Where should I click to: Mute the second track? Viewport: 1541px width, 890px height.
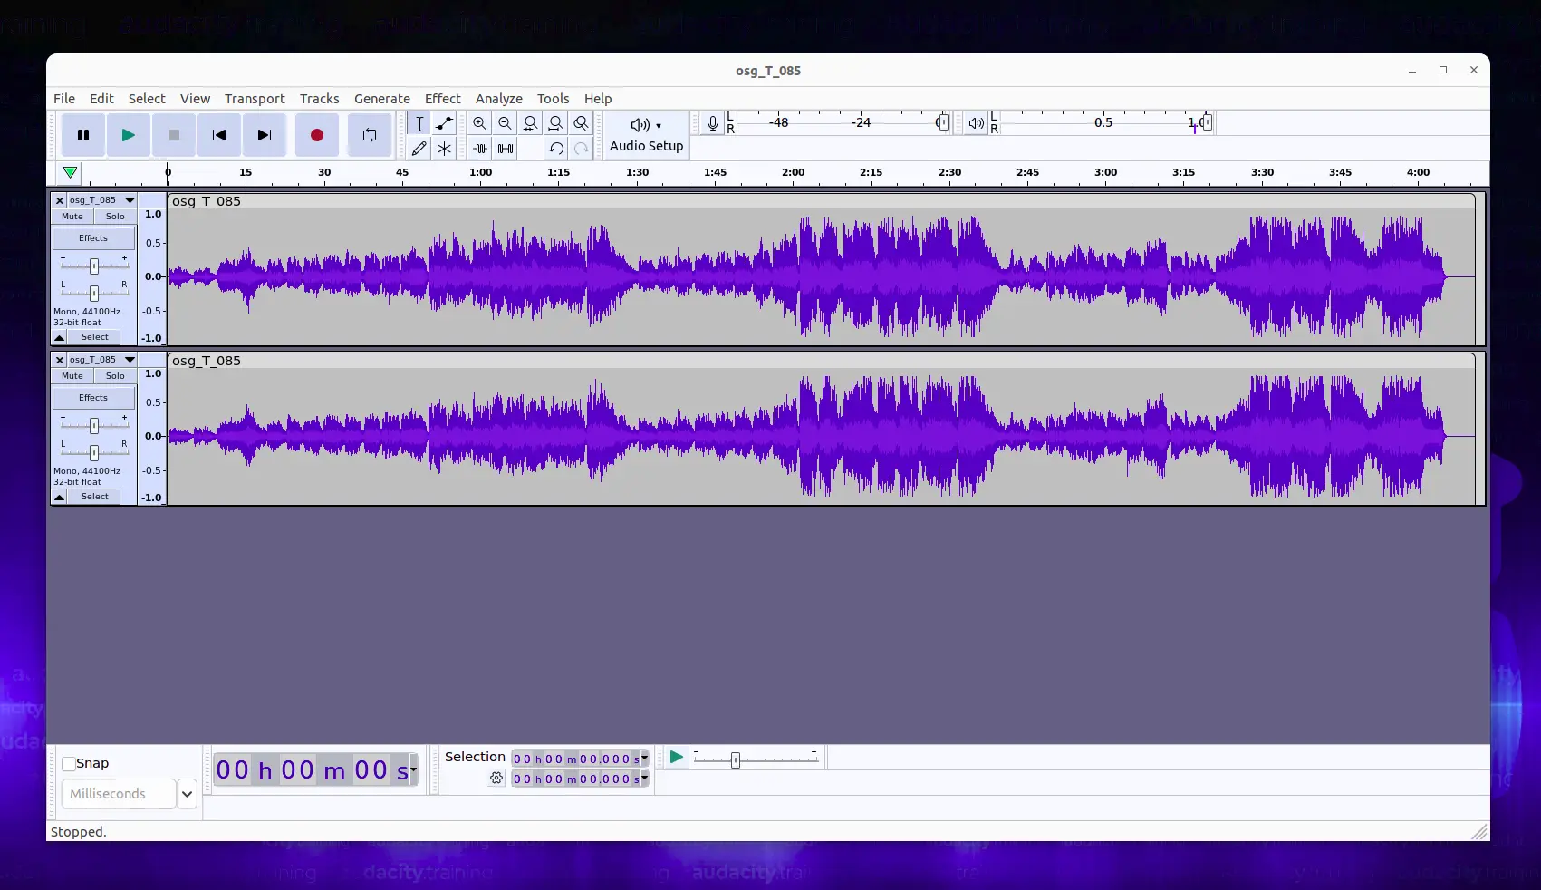72,376
